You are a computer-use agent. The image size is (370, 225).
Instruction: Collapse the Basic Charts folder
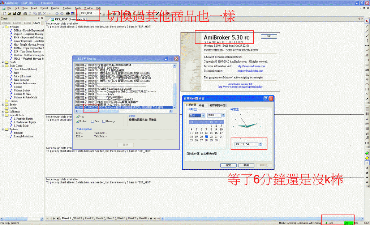pos(3,66)
